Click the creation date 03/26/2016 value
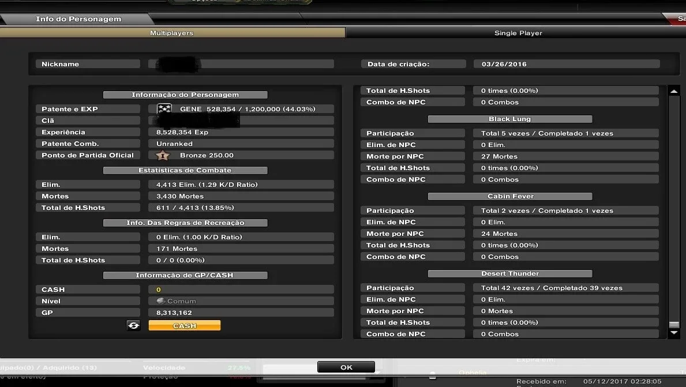The width and height of the screenshot is (686, 387). (566, 64)
